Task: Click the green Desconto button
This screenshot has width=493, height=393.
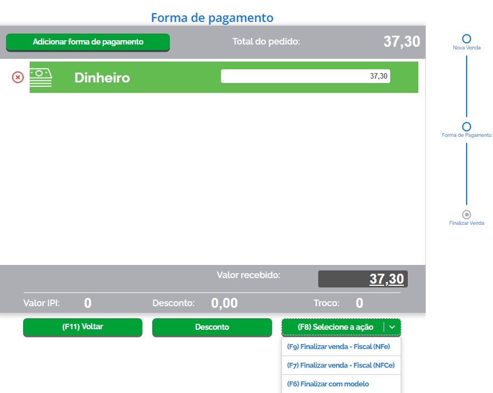Action: (x=212, y=327)
